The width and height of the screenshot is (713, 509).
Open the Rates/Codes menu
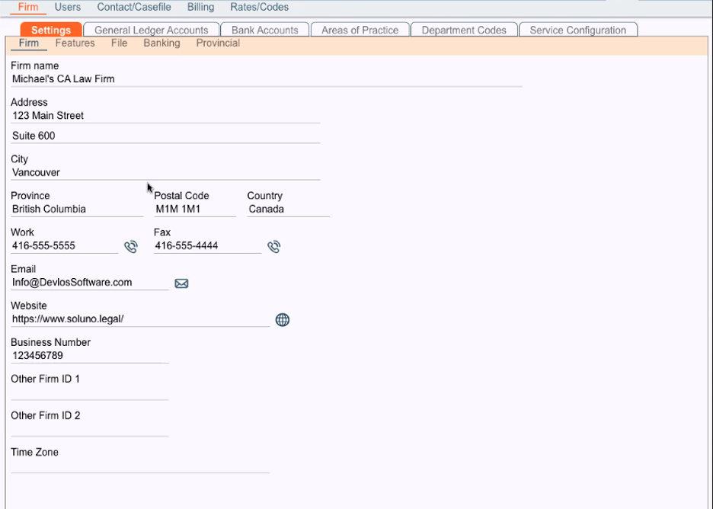(x=259, y=8)
